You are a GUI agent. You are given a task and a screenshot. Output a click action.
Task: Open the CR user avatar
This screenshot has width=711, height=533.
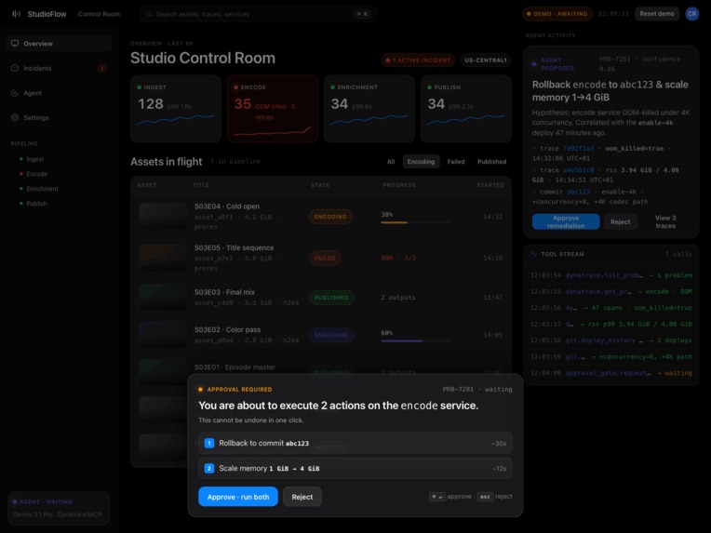pos(692,14)
